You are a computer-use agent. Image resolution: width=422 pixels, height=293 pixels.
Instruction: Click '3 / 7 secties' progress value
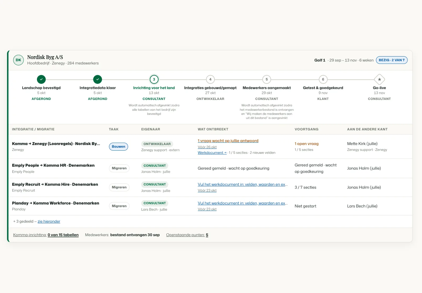tap(305, 187)
